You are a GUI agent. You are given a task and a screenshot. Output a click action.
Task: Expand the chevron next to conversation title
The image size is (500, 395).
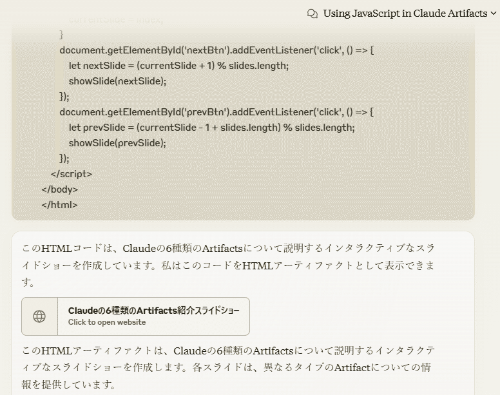(494, 14)
